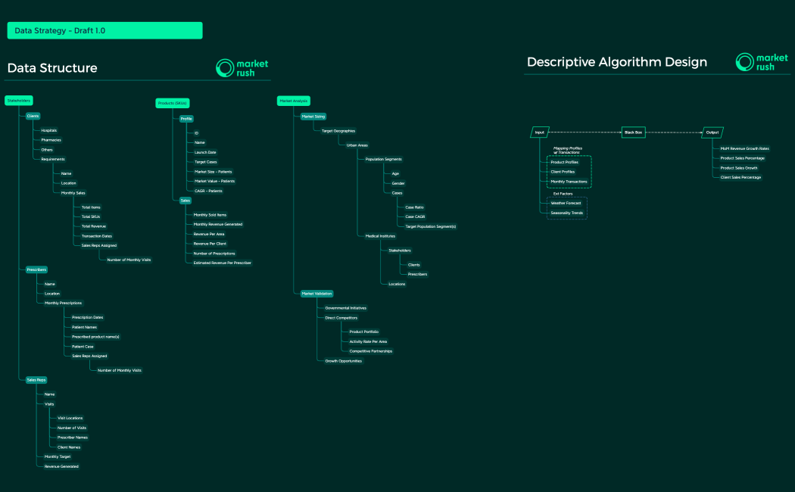Collapse the Market Validation branch
This screenshot has height=492, width=795.
pos(315,292)
